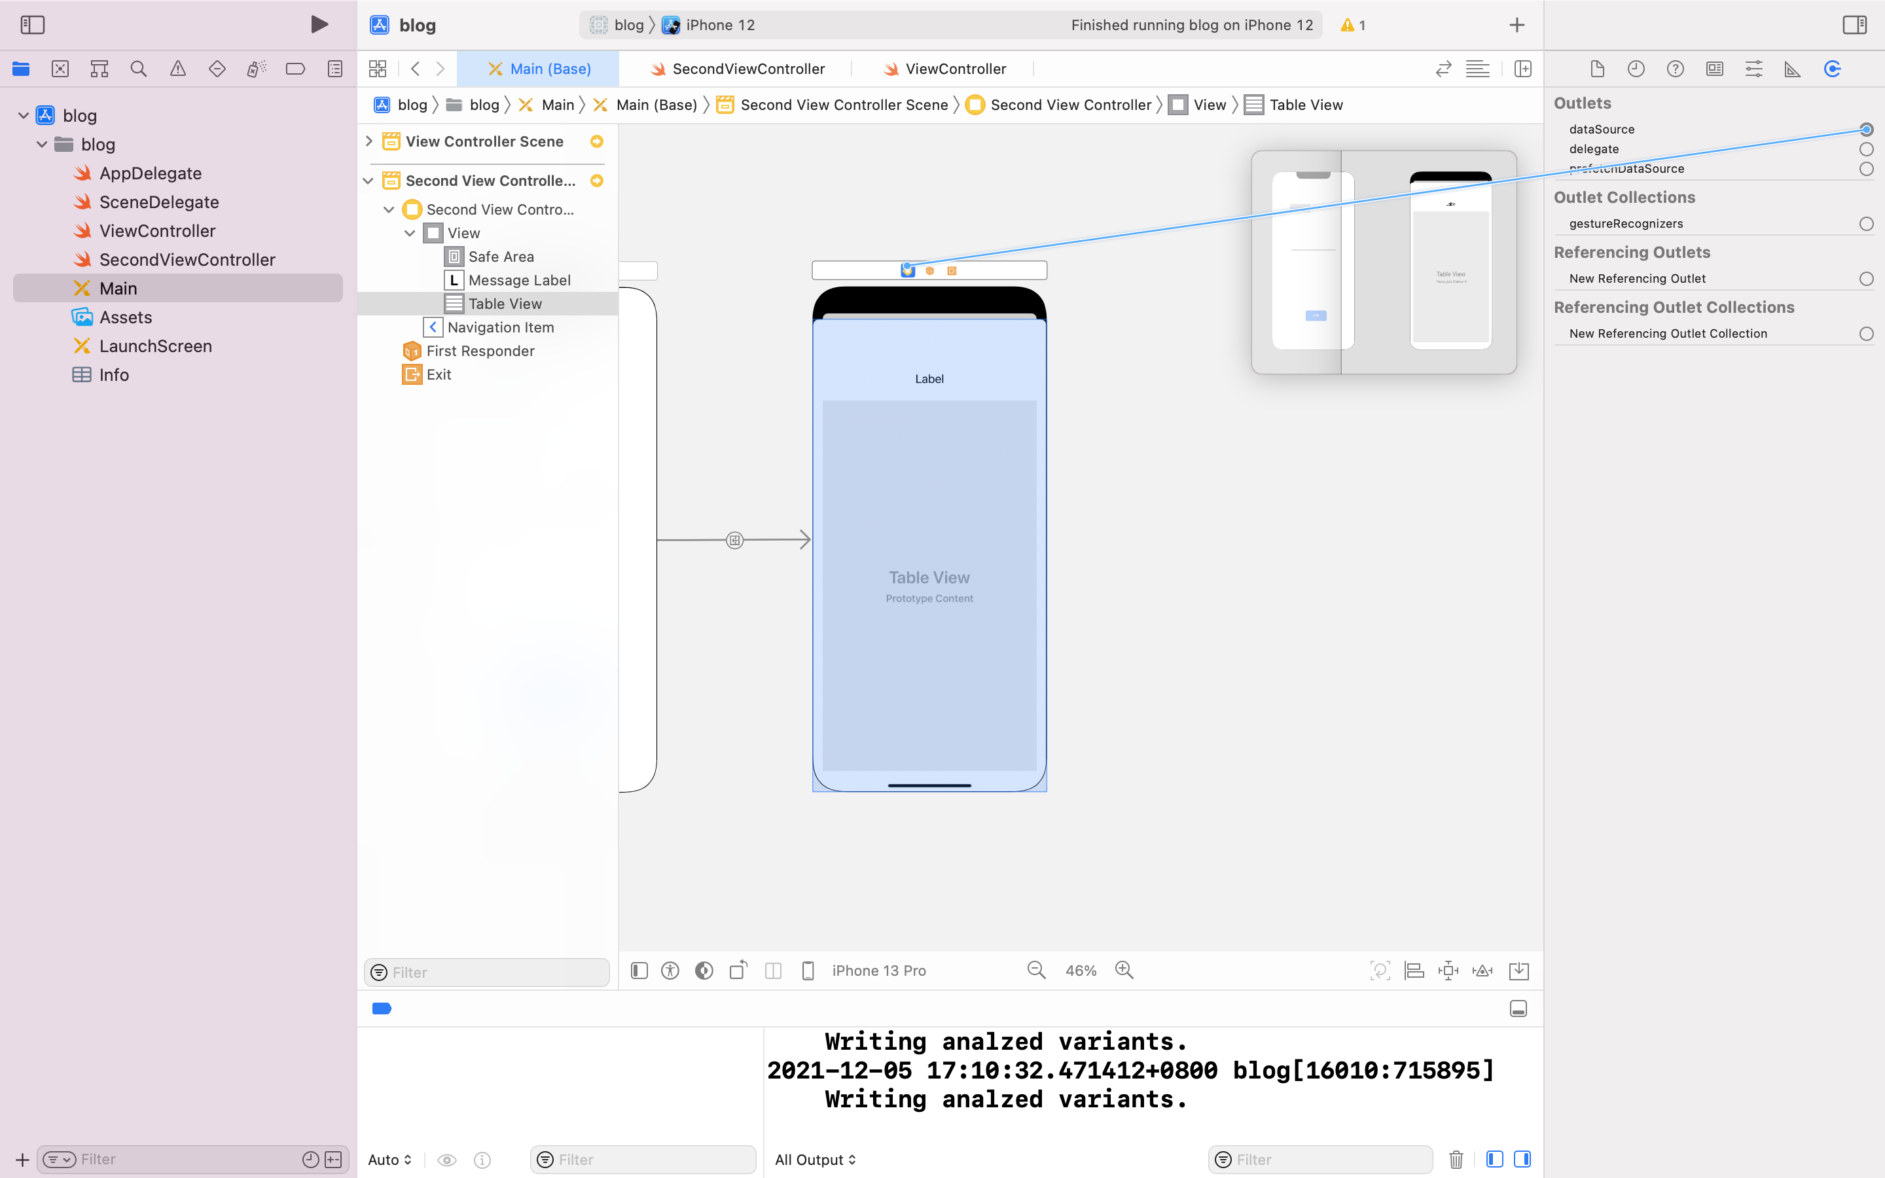Expand the View Controller Scene
Screen dimensions: 1885x1178
click(x=369, y=141)
